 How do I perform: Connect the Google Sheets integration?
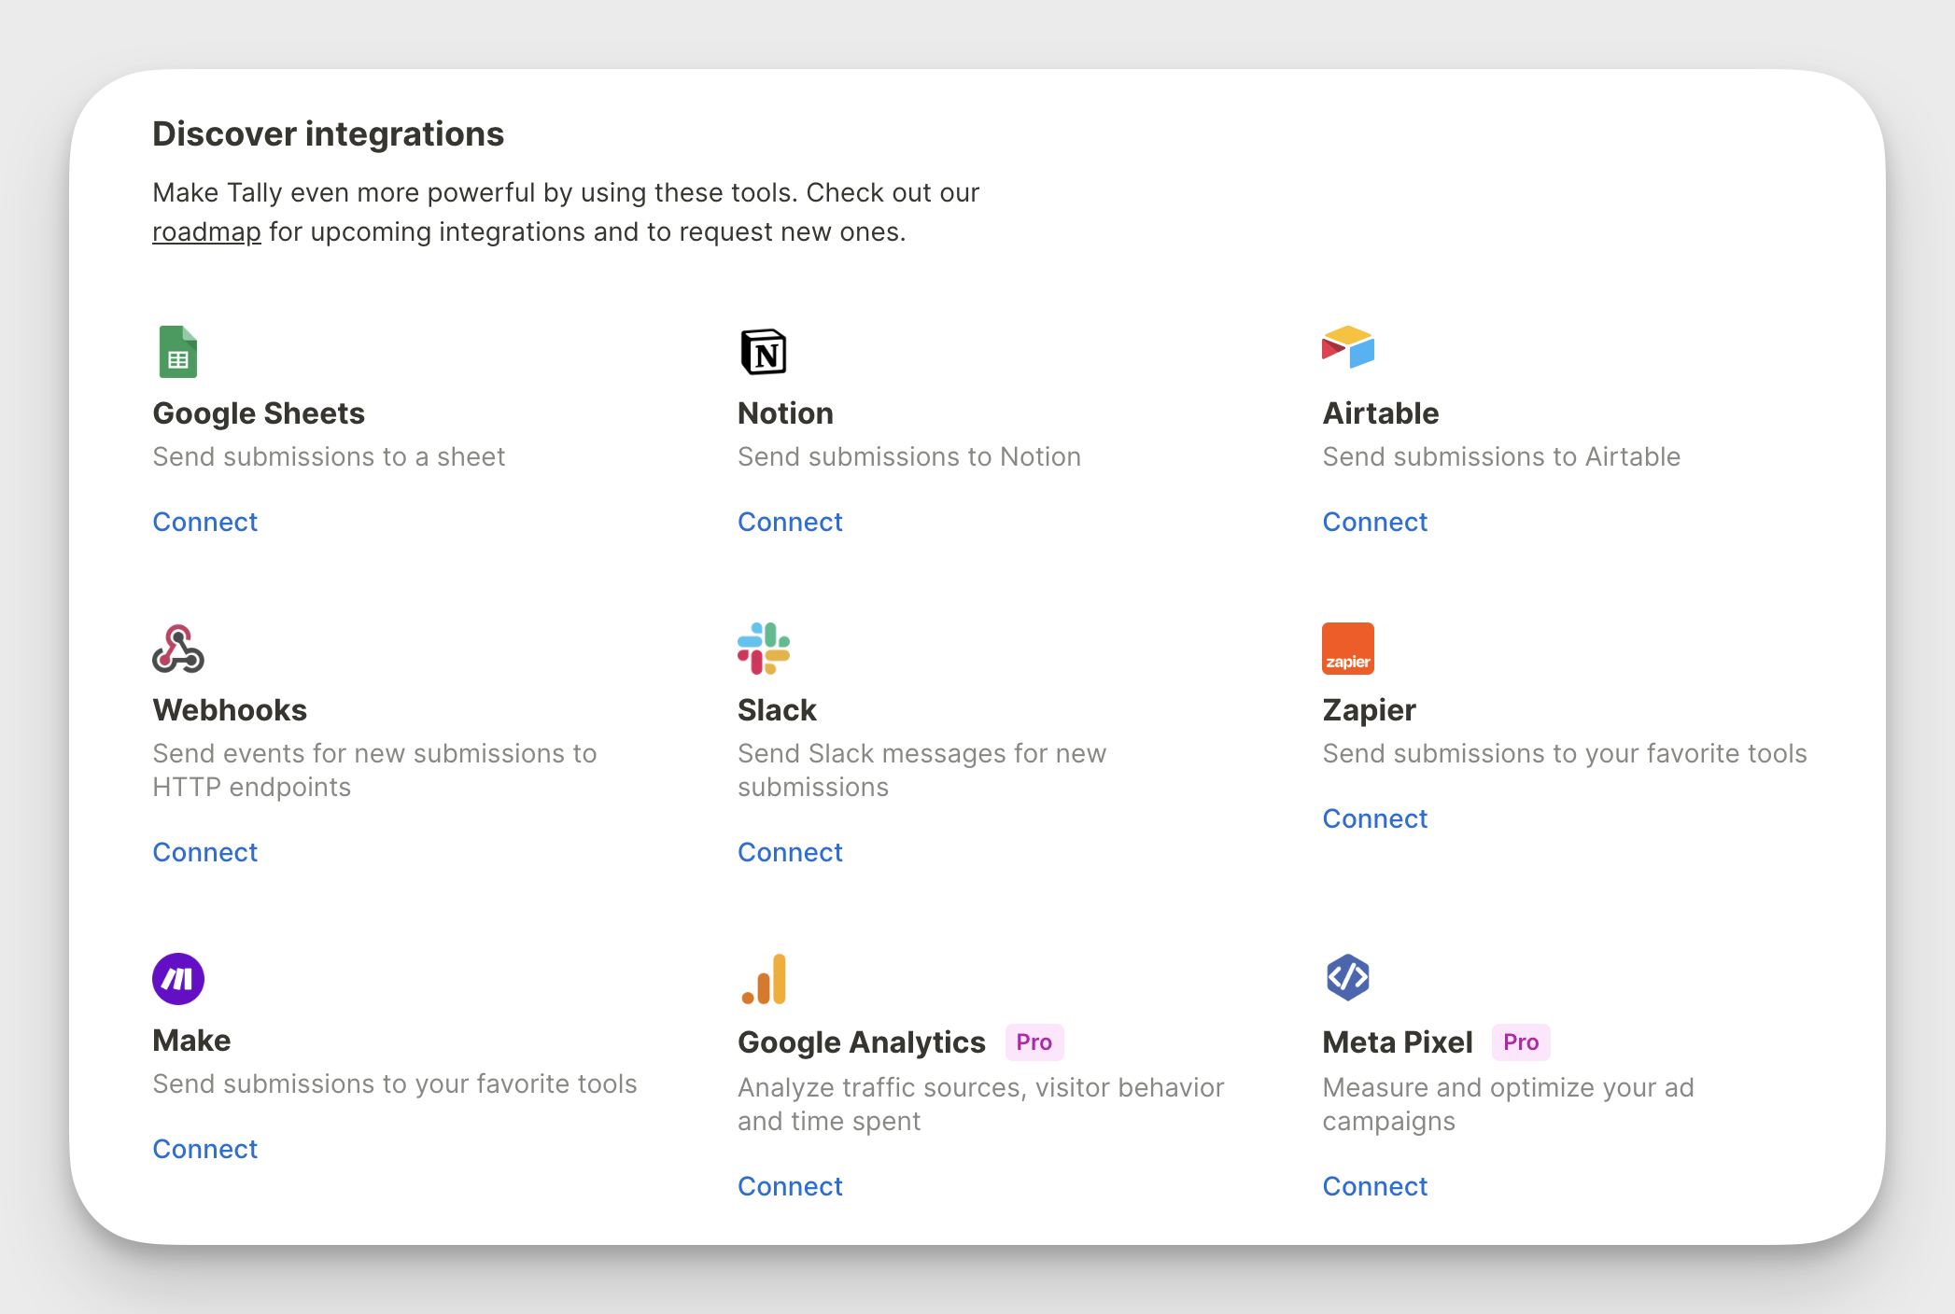pos(205,522)
